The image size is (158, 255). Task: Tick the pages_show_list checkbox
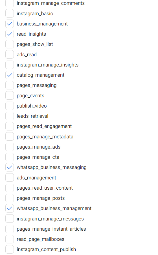[10, 44]
